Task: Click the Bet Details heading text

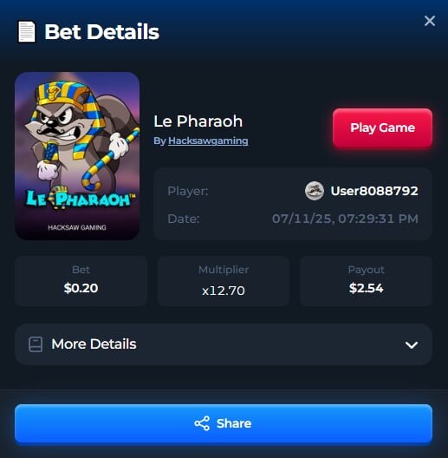Action: (x=102, y=31)
